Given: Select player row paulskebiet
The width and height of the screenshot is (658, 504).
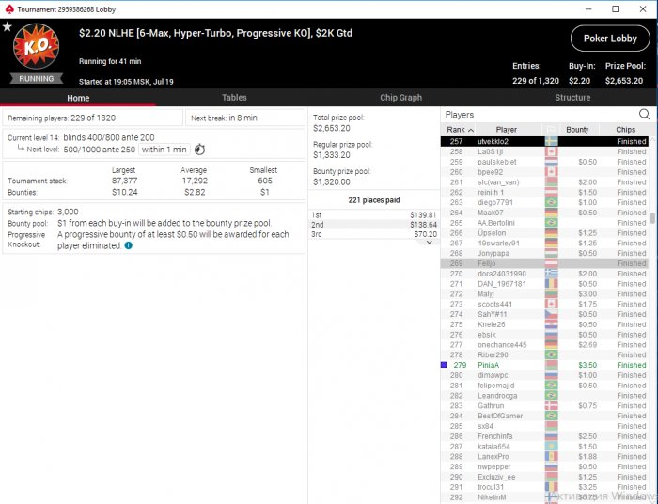Looking at the screenshot, I should (544, 162).
